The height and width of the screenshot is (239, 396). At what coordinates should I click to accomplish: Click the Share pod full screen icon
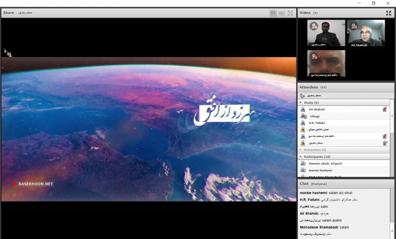pyautogui.click(x=290, y=13)
